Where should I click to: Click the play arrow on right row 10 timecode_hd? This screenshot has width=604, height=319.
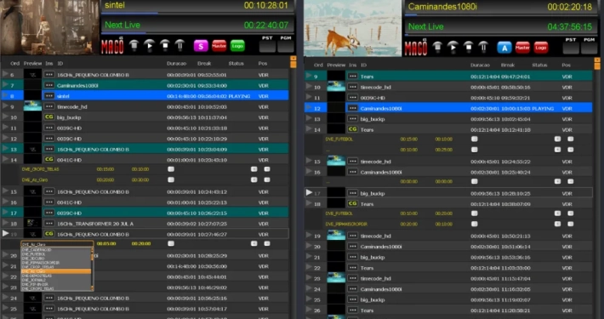click(x=309, y=87)
